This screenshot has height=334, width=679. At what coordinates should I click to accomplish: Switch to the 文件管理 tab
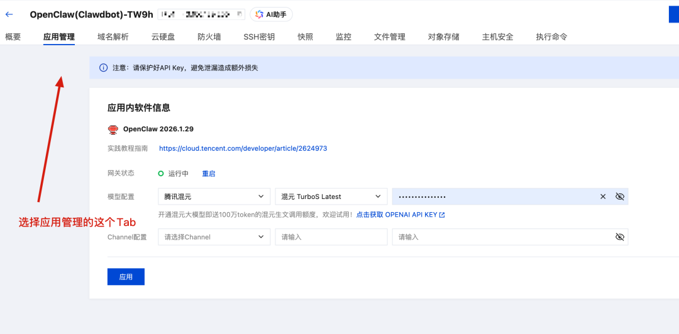(x=389, y=37)
